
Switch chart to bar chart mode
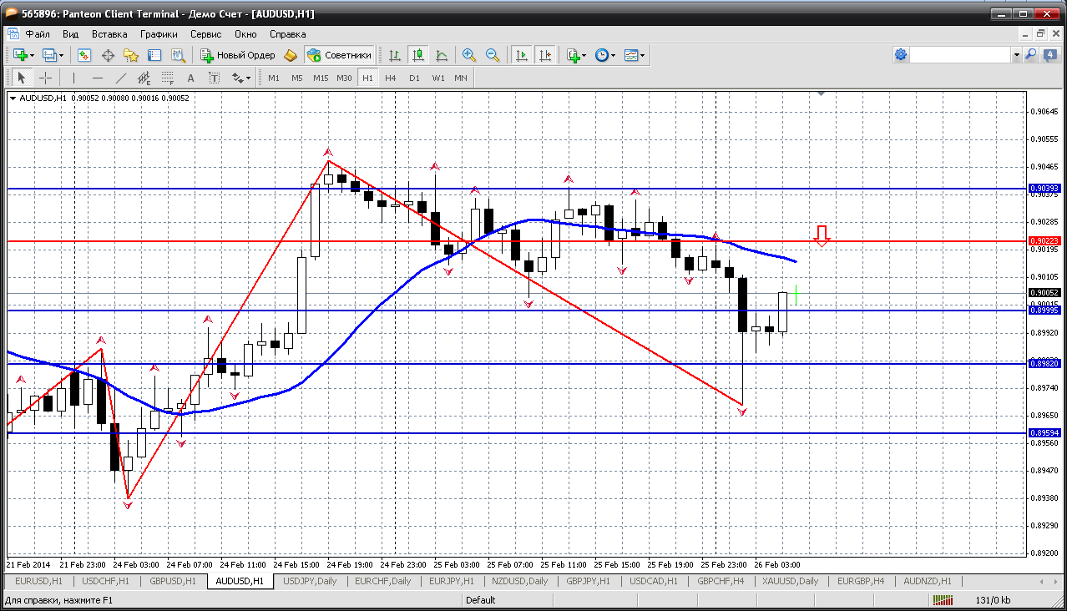click(394, 55)
